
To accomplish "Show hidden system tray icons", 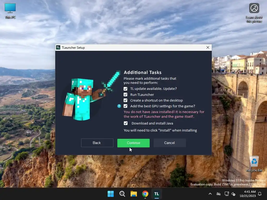I will (210, 194).
